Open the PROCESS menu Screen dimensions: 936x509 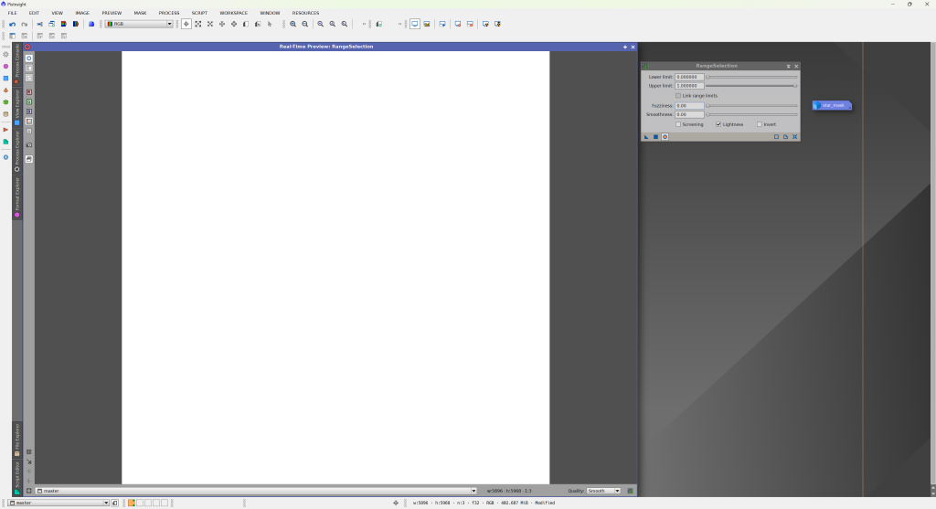click(x=169, y=13)
